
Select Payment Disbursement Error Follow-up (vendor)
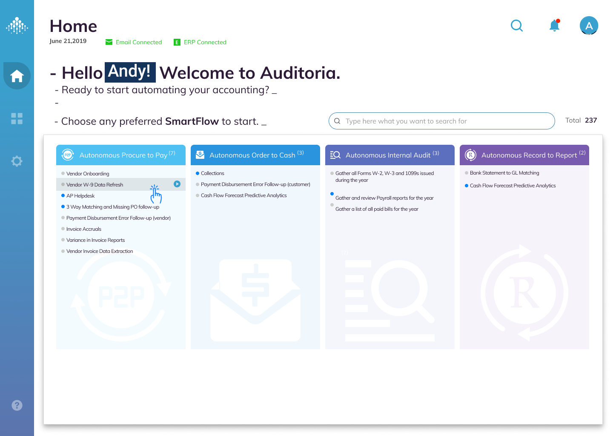[x=118, y=218]
